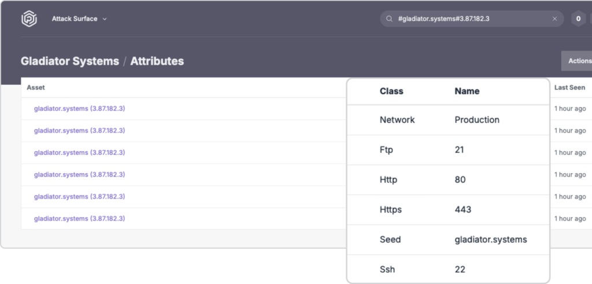
Task: Select the Production name value
Action: [x=477, y=120]
